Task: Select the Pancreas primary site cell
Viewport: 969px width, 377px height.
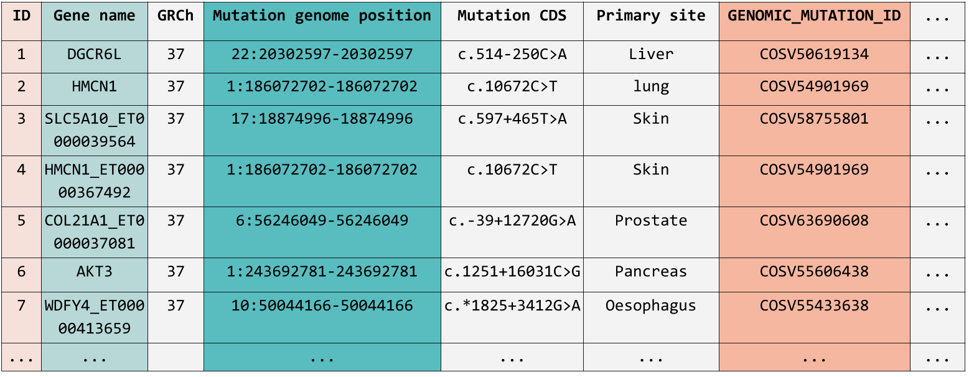Action: coord(651,272)
